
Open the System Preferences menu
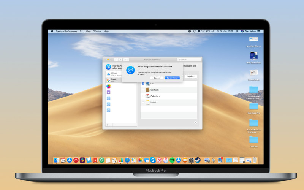coord(66,31)
